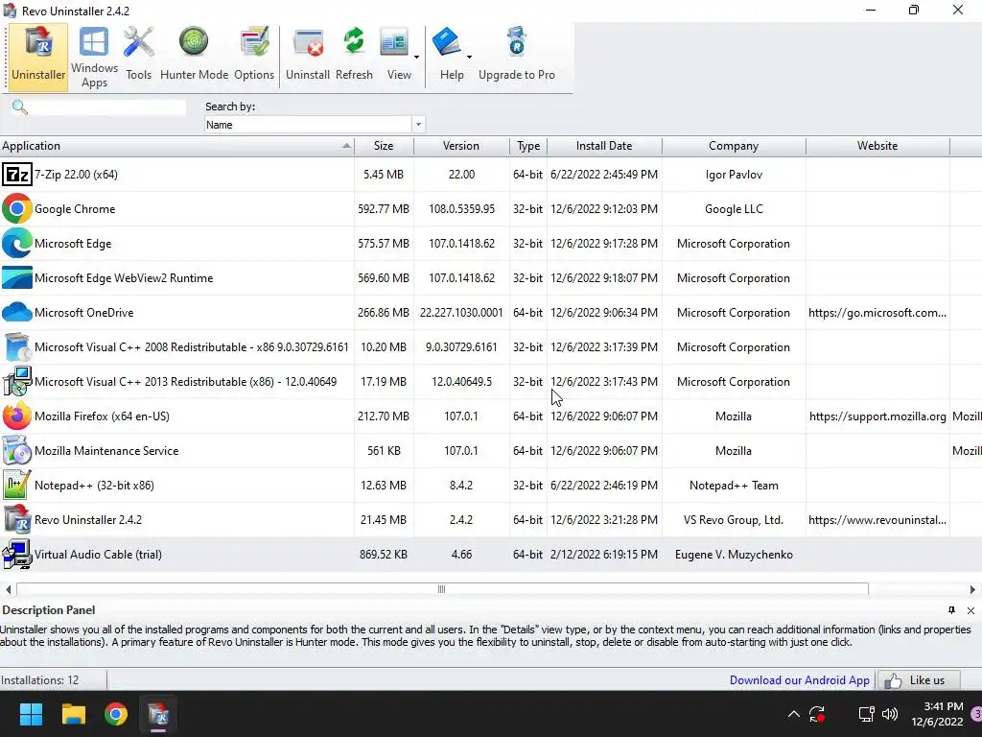This screenshot has width=982, height=737.
Task: Click the horizontal scrollbar left arrow
Action: click(x=8, y=589)
